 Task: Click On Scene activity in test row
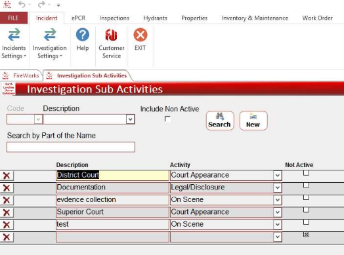(187, 224)
